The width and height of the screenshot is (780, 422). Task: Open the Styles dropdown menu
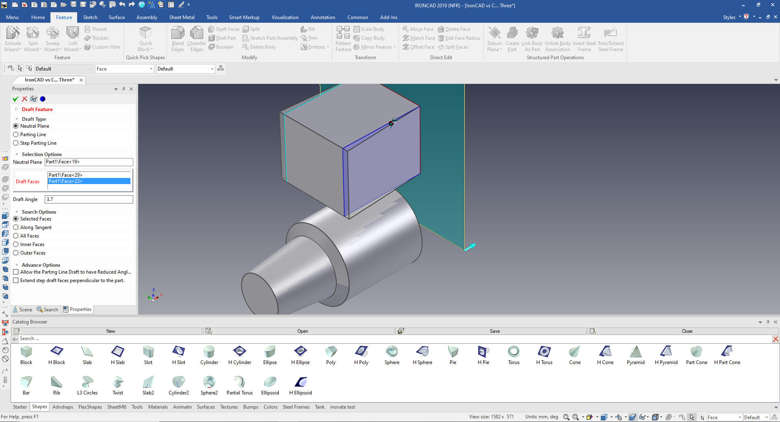(731, 17)
